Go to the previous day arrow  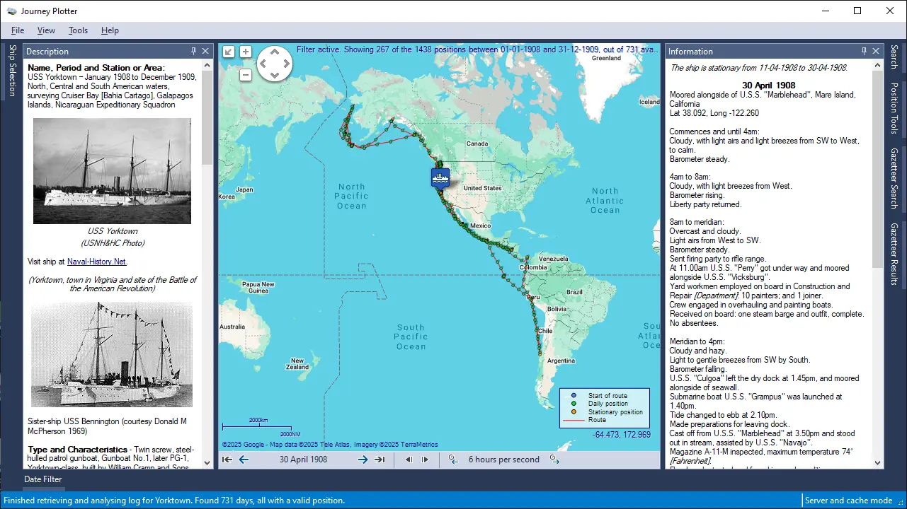pyautogui.click(x=244, y=460)
